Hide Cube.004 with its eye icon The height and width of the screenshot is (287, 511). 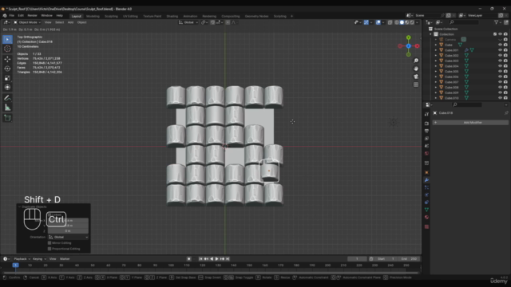[500, 66]
